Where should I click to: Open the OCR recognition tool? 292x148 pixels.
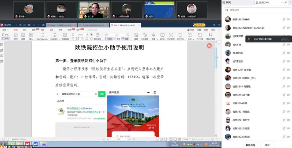(171, 35)
